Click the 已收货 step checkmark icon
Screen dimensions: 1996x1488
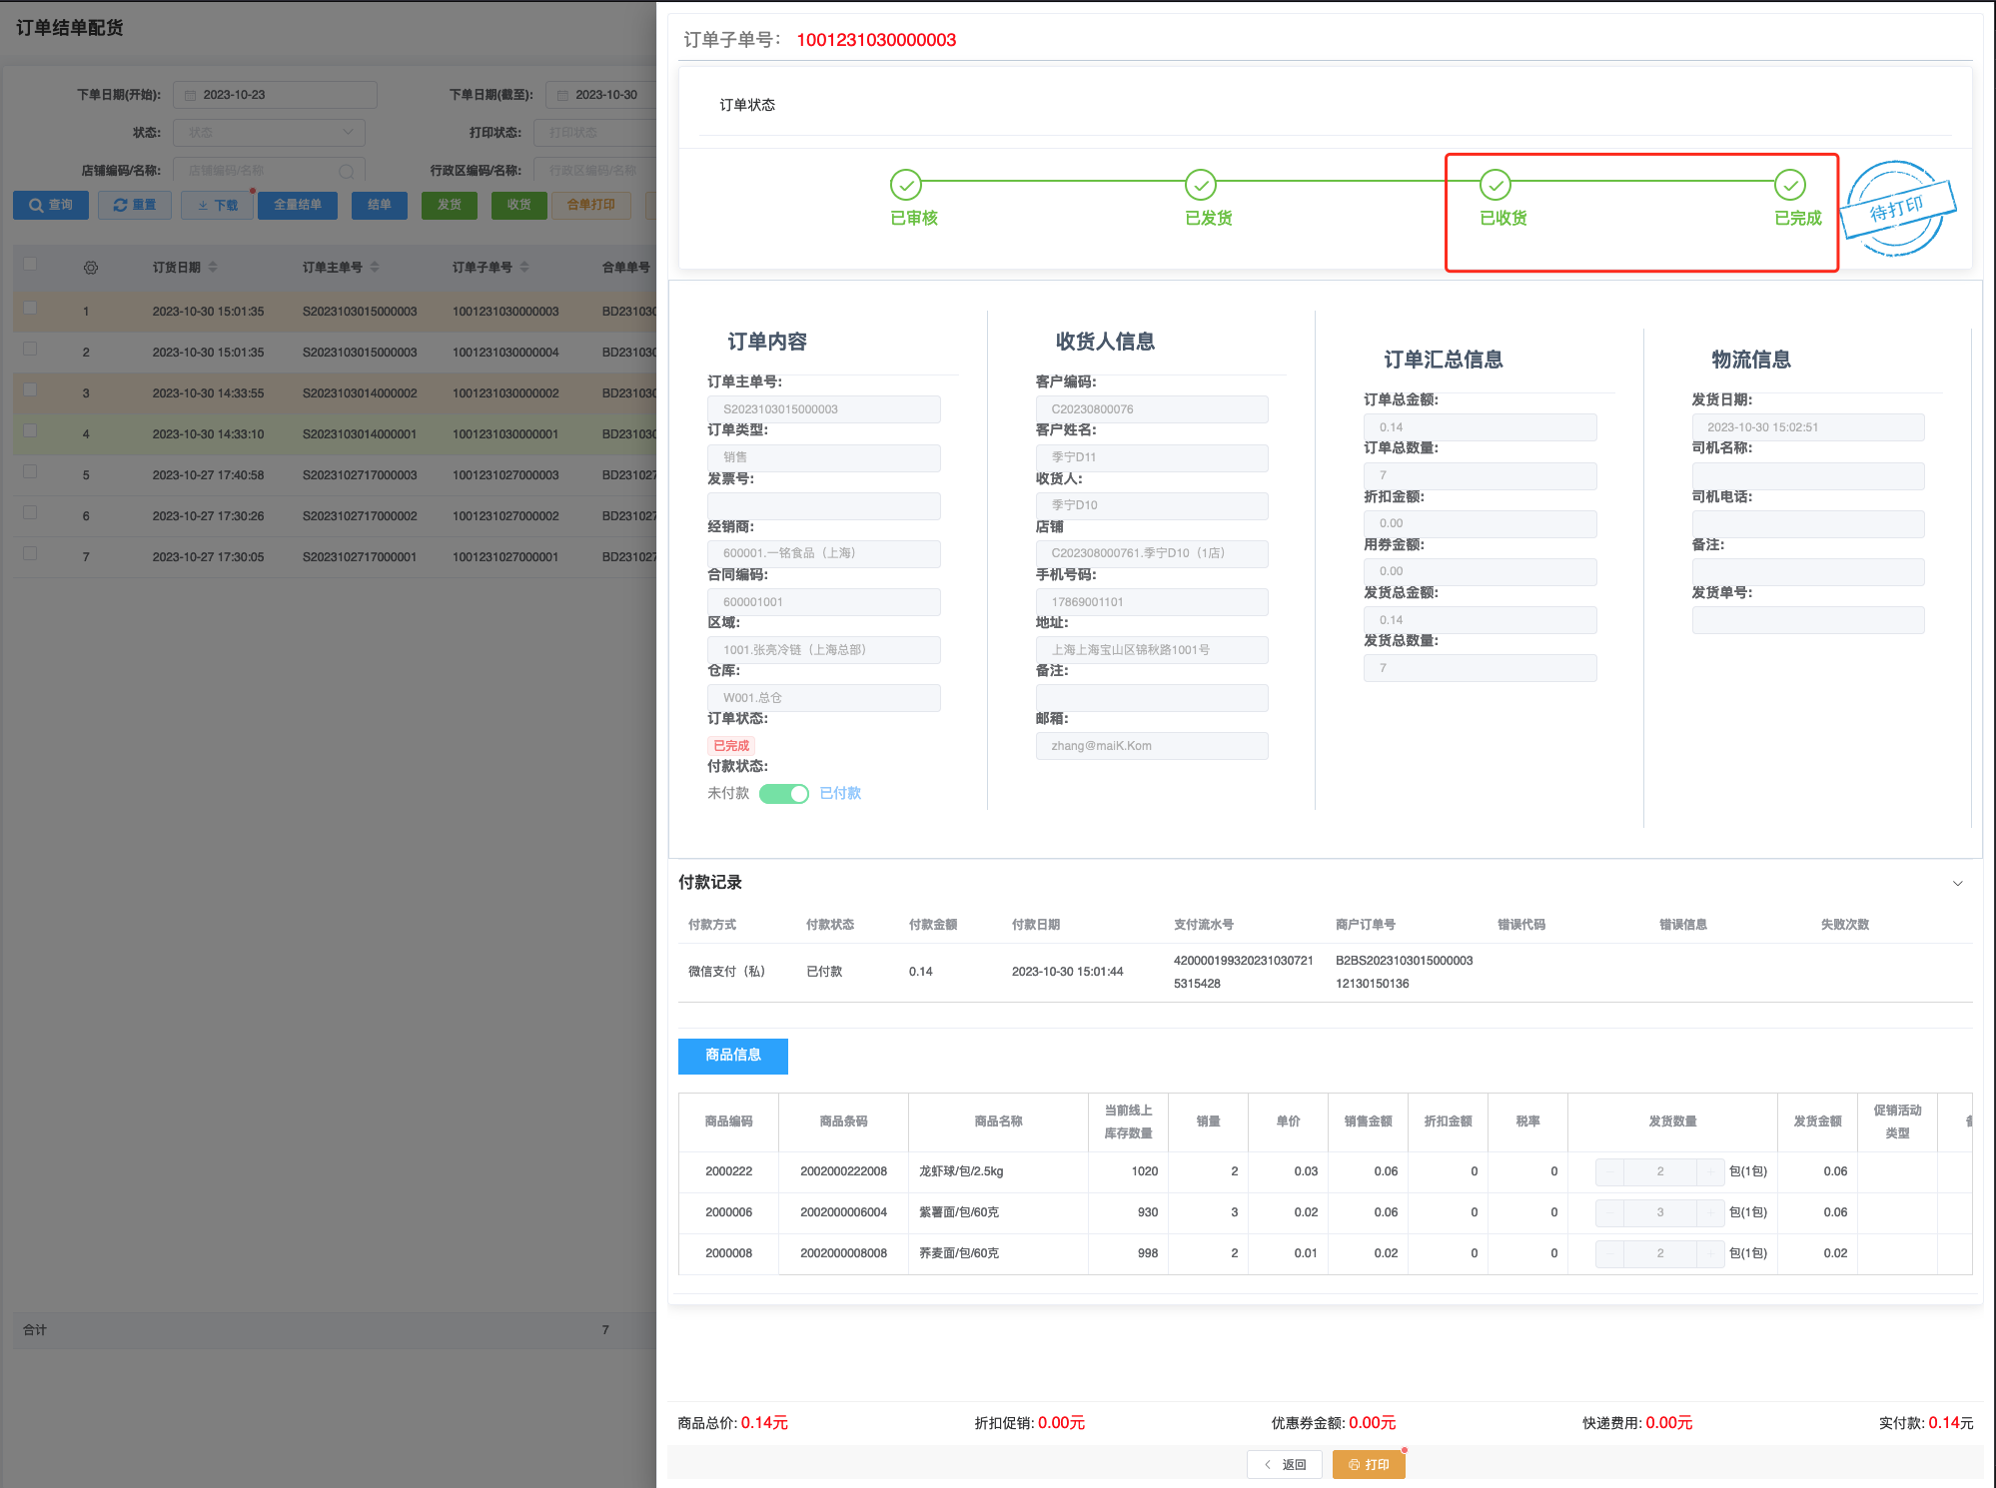tap(1495, 185)
